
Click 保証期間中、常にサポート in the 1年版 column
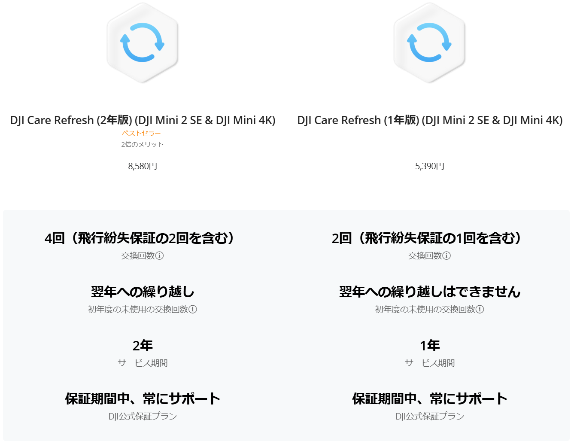tap(430, 399)
